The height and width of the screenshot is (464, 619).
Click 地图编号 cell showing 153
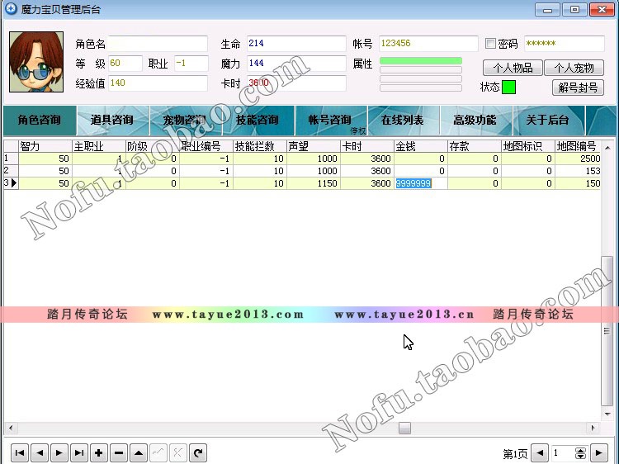(578, 171)
